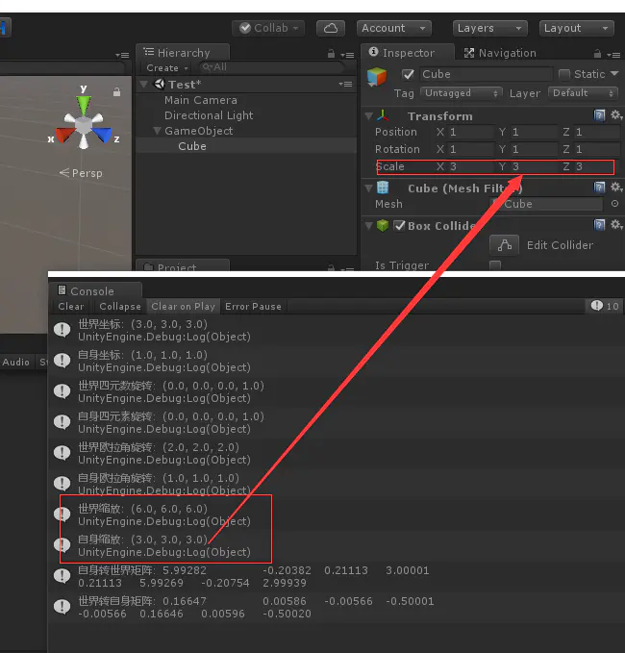The image size is (625, 653).
Task: Open the Layer Default dropdown
Action: coord(583,93)
